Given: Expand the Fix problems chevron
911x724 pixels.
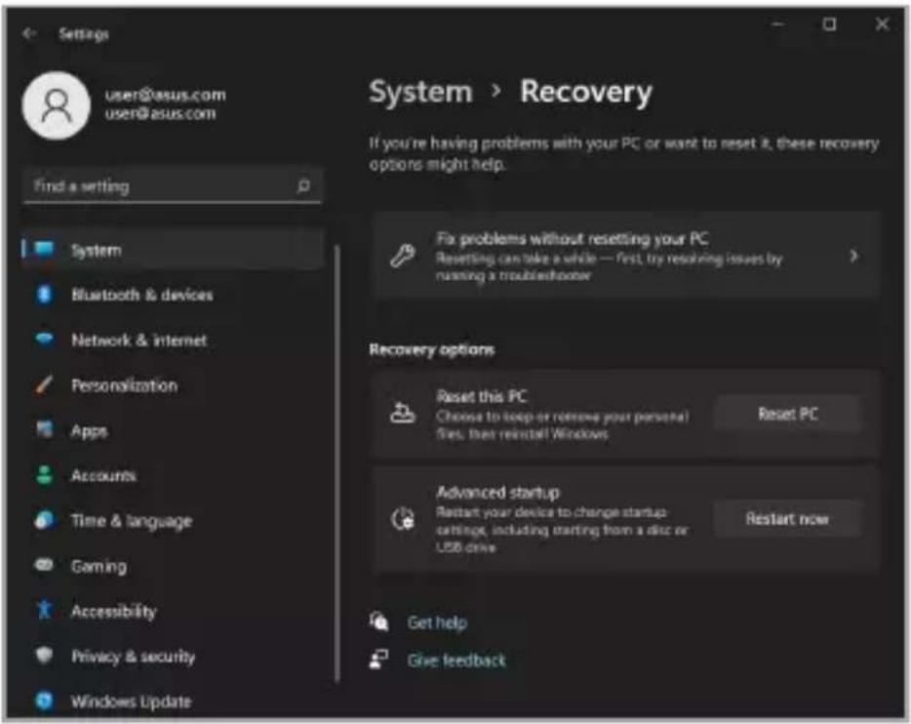Looking at the screenshot, I should click(853, 256).
